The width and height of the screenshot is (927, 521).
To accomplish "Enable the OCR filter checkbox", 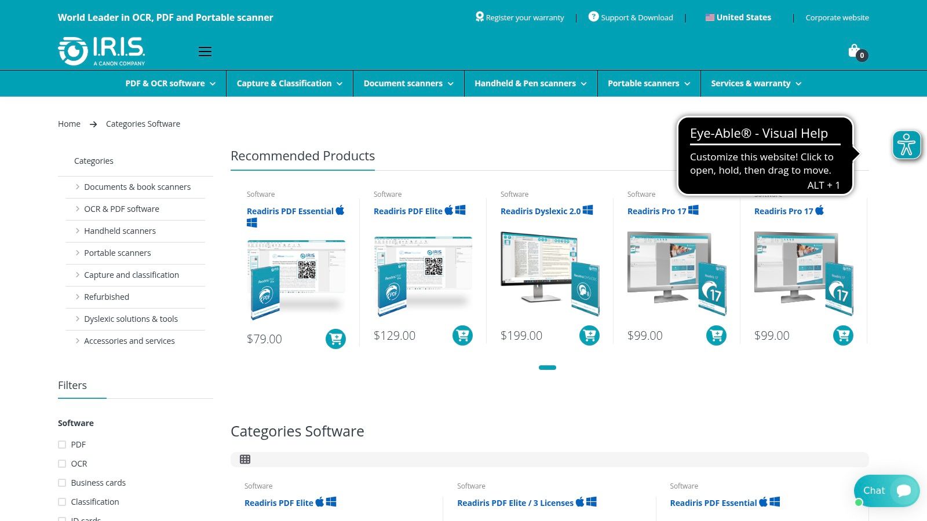I will pos(62,464).
